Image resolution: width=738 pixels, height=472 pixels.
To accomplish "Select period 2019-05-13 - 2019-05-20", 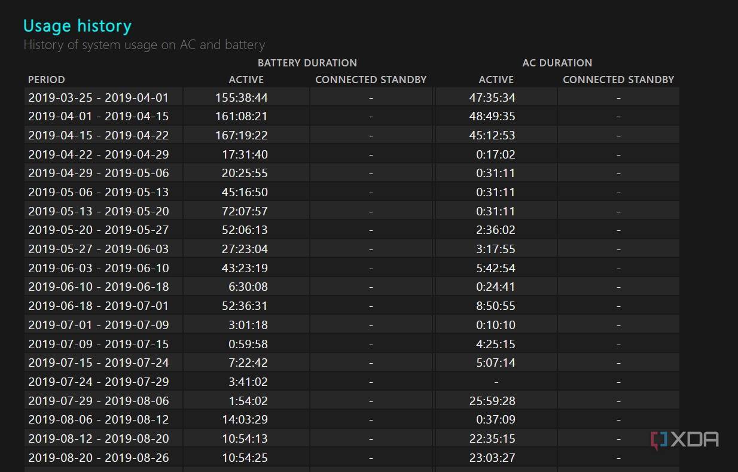I will pyautogui.click(x=99, y=211).
